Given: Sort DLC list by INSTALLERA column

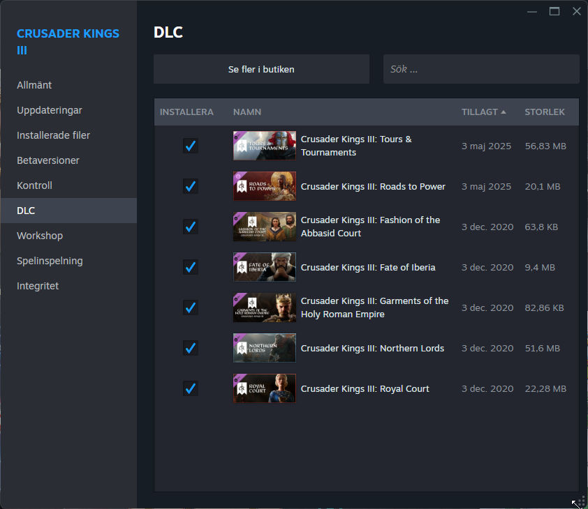Looking at the screenshot, I should tap(186, 112).
